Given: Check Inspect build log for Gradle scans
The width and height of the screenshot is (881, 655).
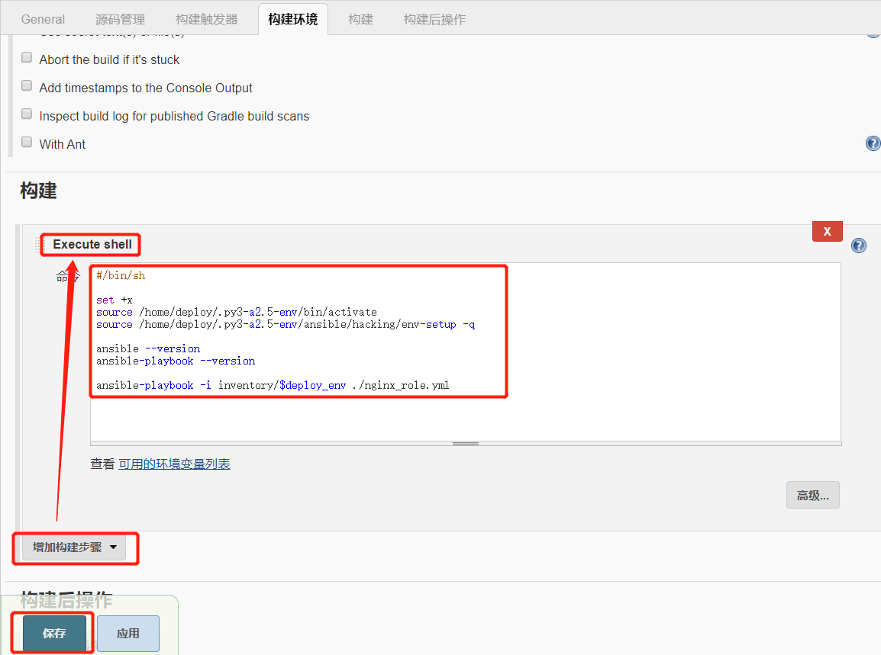Looking at the screenshot, I should (x=27, y=114).
